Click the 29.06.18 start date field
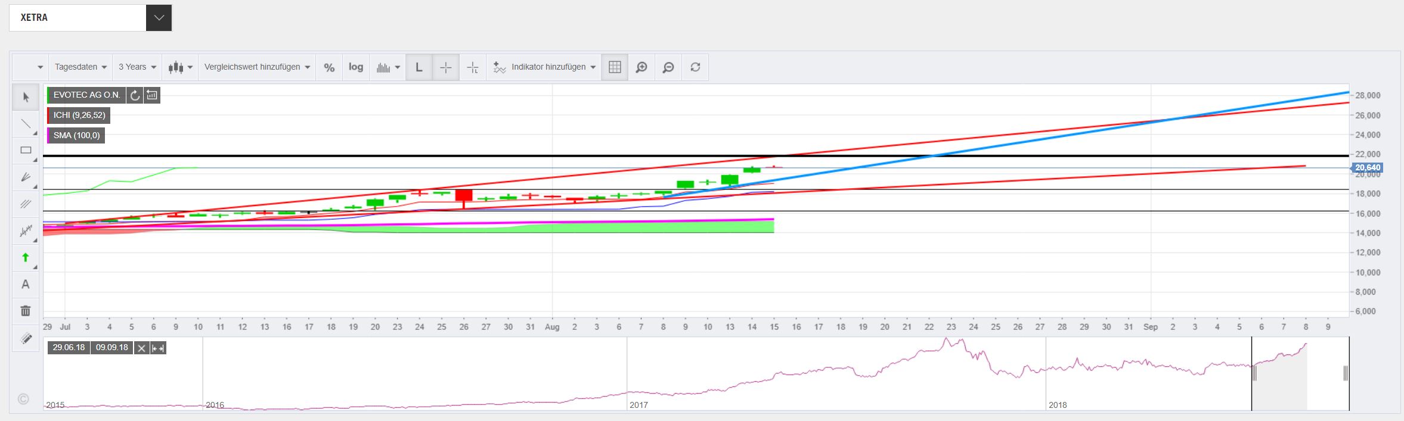 [69, 348]
